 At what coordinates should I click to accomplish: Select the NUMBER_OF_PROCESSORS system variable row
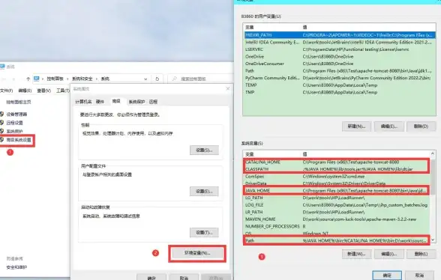click(337, 226)
